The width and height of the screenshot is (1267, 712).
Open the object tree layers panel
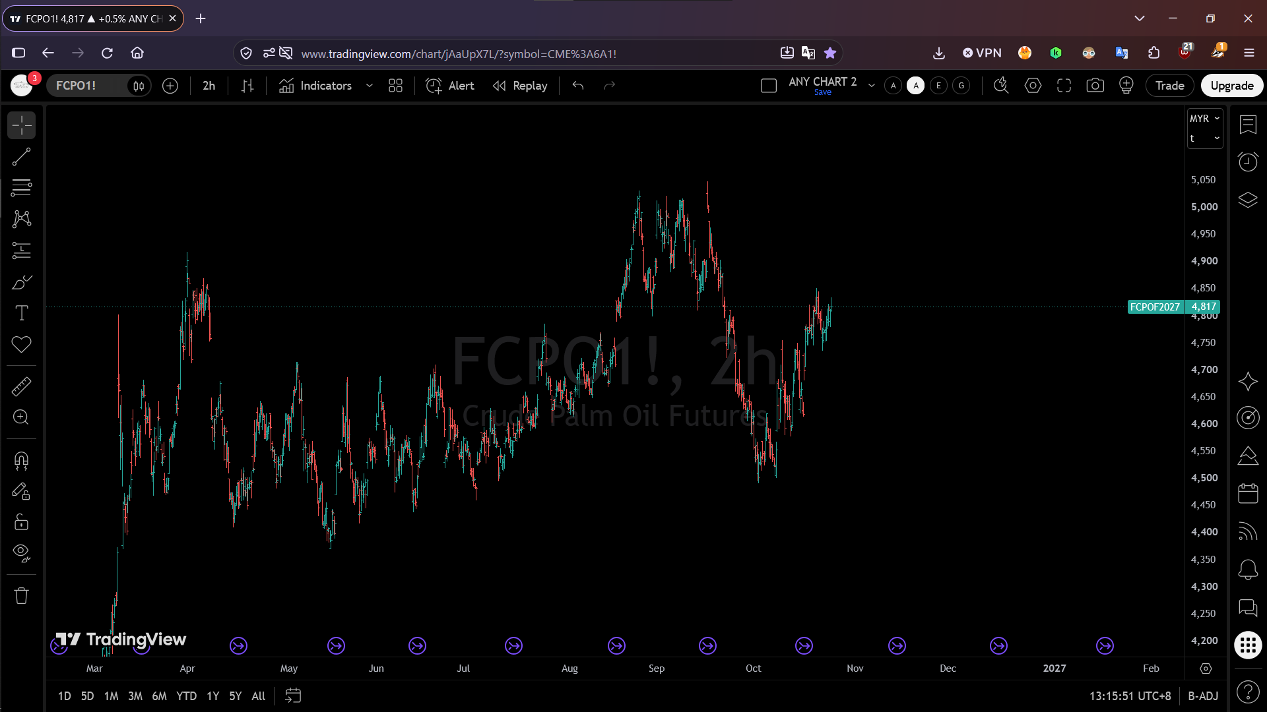tap(1247, 200)
